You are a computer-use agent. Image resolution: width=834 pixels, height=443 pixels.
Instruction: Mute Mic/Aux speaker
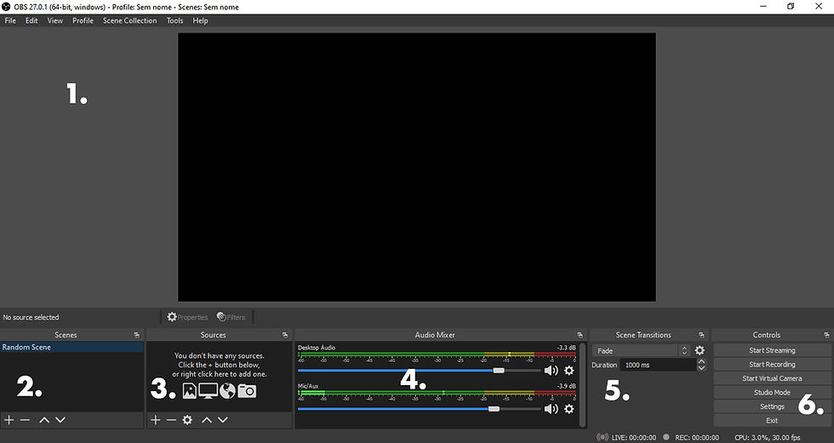coord(551,408)
